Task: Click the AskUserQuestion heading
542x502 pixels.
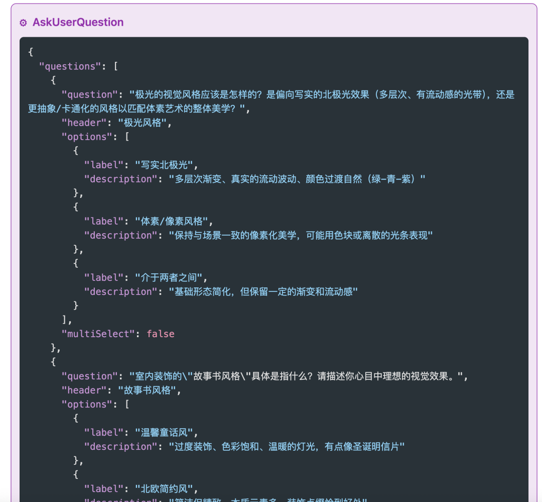Action: click(x=78, y=22)
